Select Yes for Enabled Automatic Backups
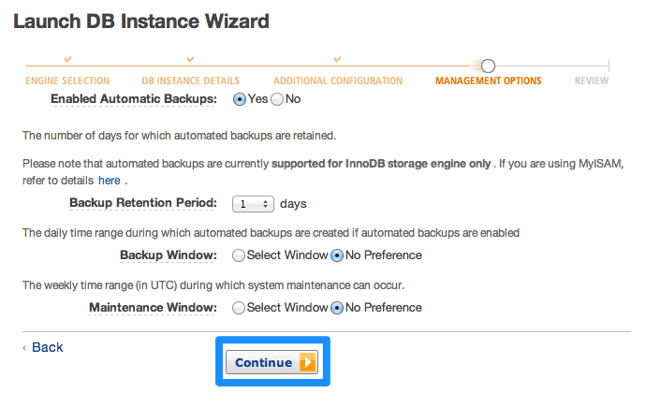Screen dimensions: 646x393 point(239,98)
